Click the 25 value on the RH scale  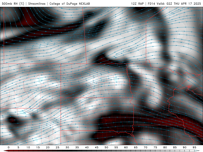coord(58,147)
